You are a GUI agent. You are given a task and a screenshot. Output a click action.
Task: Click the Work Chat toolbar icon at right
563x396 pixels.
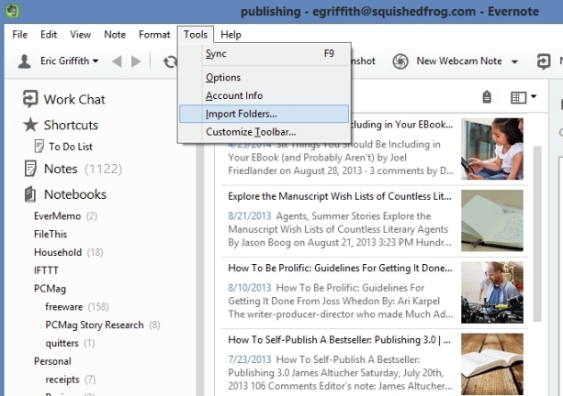[544, 61]
